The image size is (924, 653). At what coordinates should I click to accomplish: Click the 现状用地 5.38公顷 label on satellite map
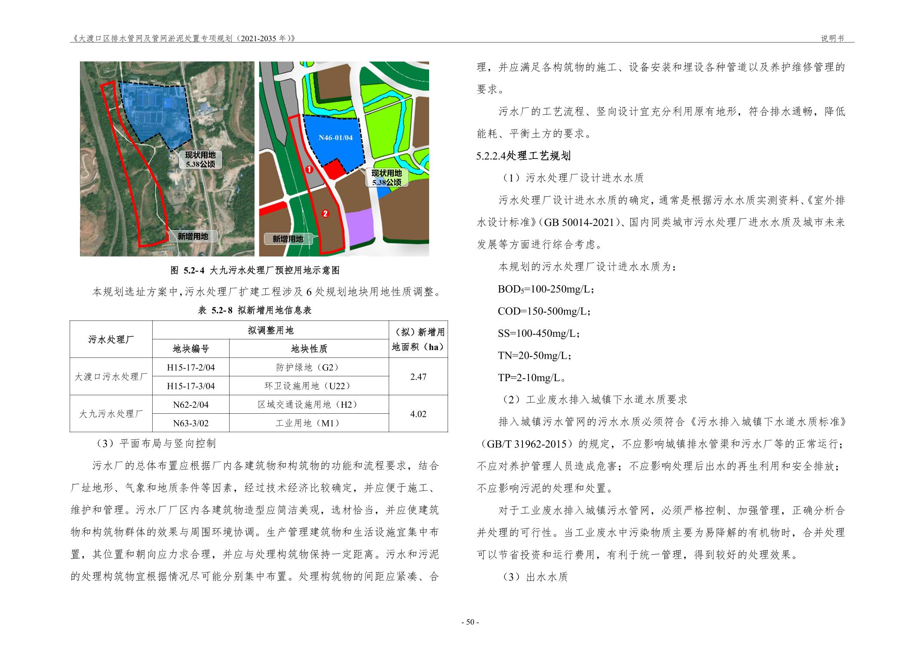tap(200, 159)
